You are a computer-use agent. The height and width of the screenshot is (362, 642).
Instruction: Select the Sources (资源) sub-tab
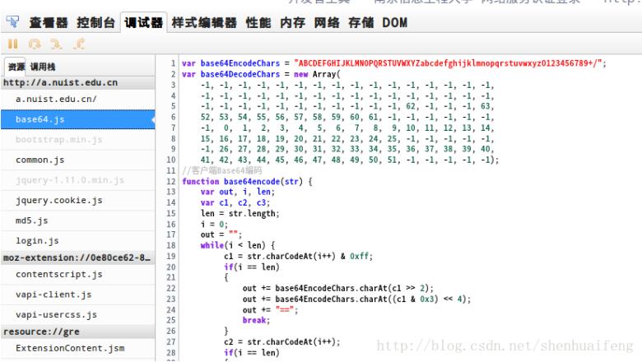[x=16, y=67]
